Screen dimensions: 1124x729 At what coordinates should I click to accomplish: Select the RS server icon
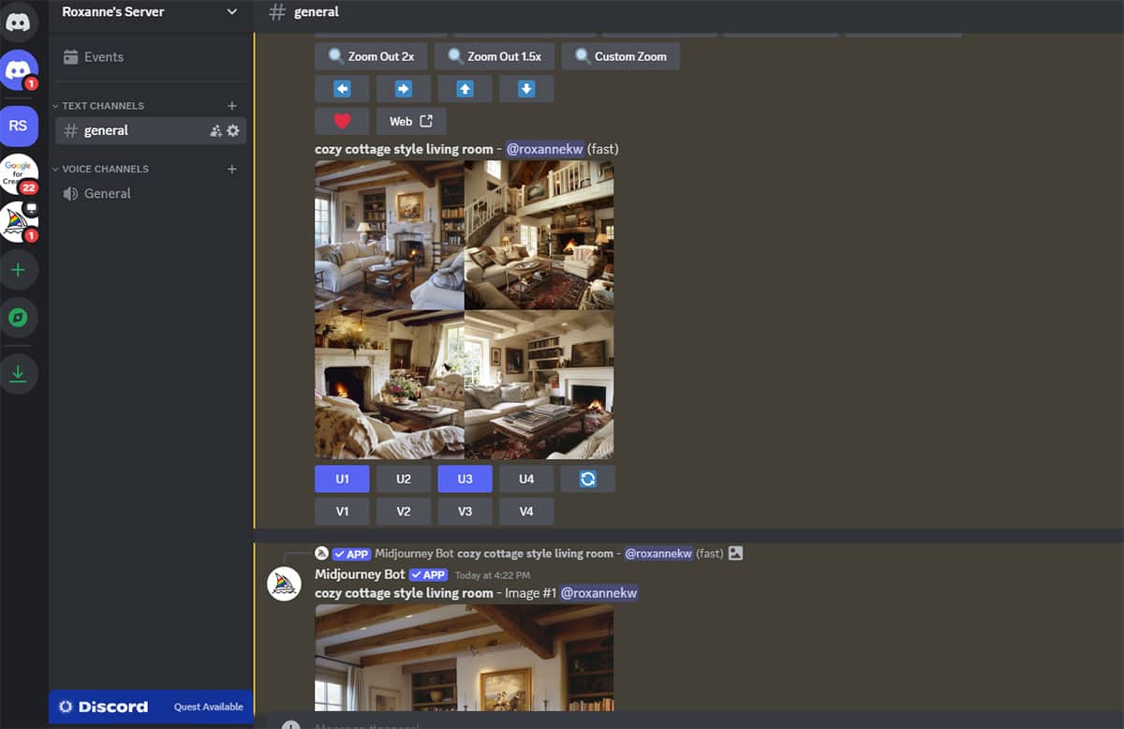tap(18, 126)
